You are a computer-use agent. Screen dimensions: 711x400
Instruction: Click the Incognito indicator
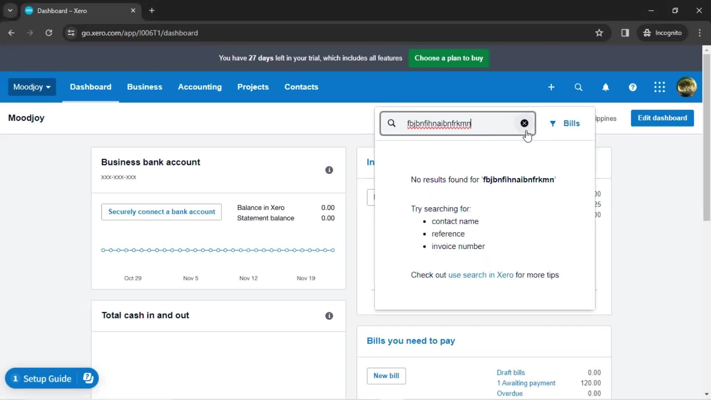pyautogui.click(x=662, y=33)
